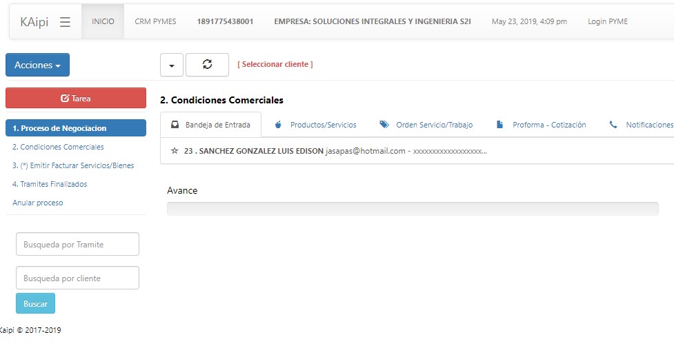
Task: Open 2. Condiciones Comerciales in sidebar
Action: [x=58, y=147]
